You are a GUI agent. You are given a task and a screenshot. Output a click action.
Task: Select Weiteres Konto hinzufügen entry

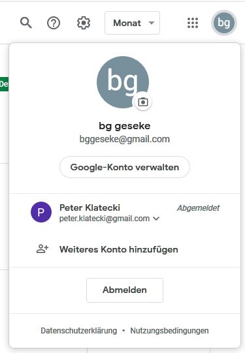click(x=118, y=249)
